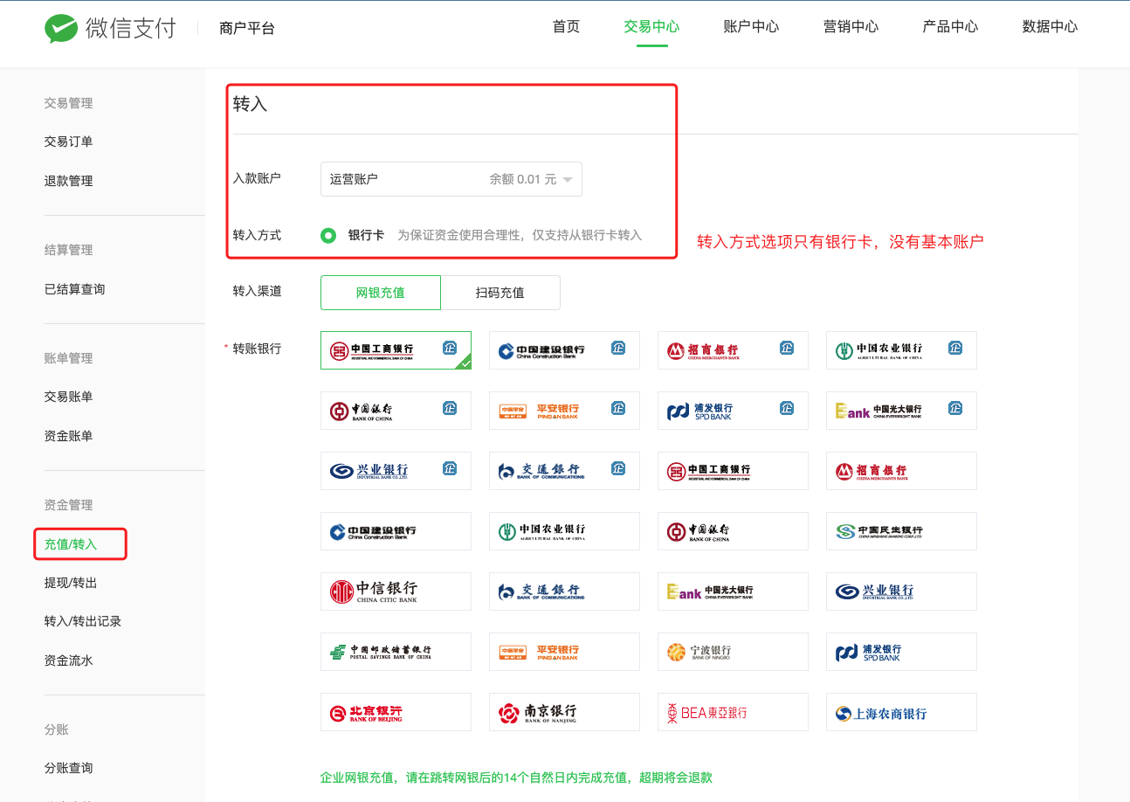Choose personal 兴业银行 without 企 badge

tap(901, 591)
